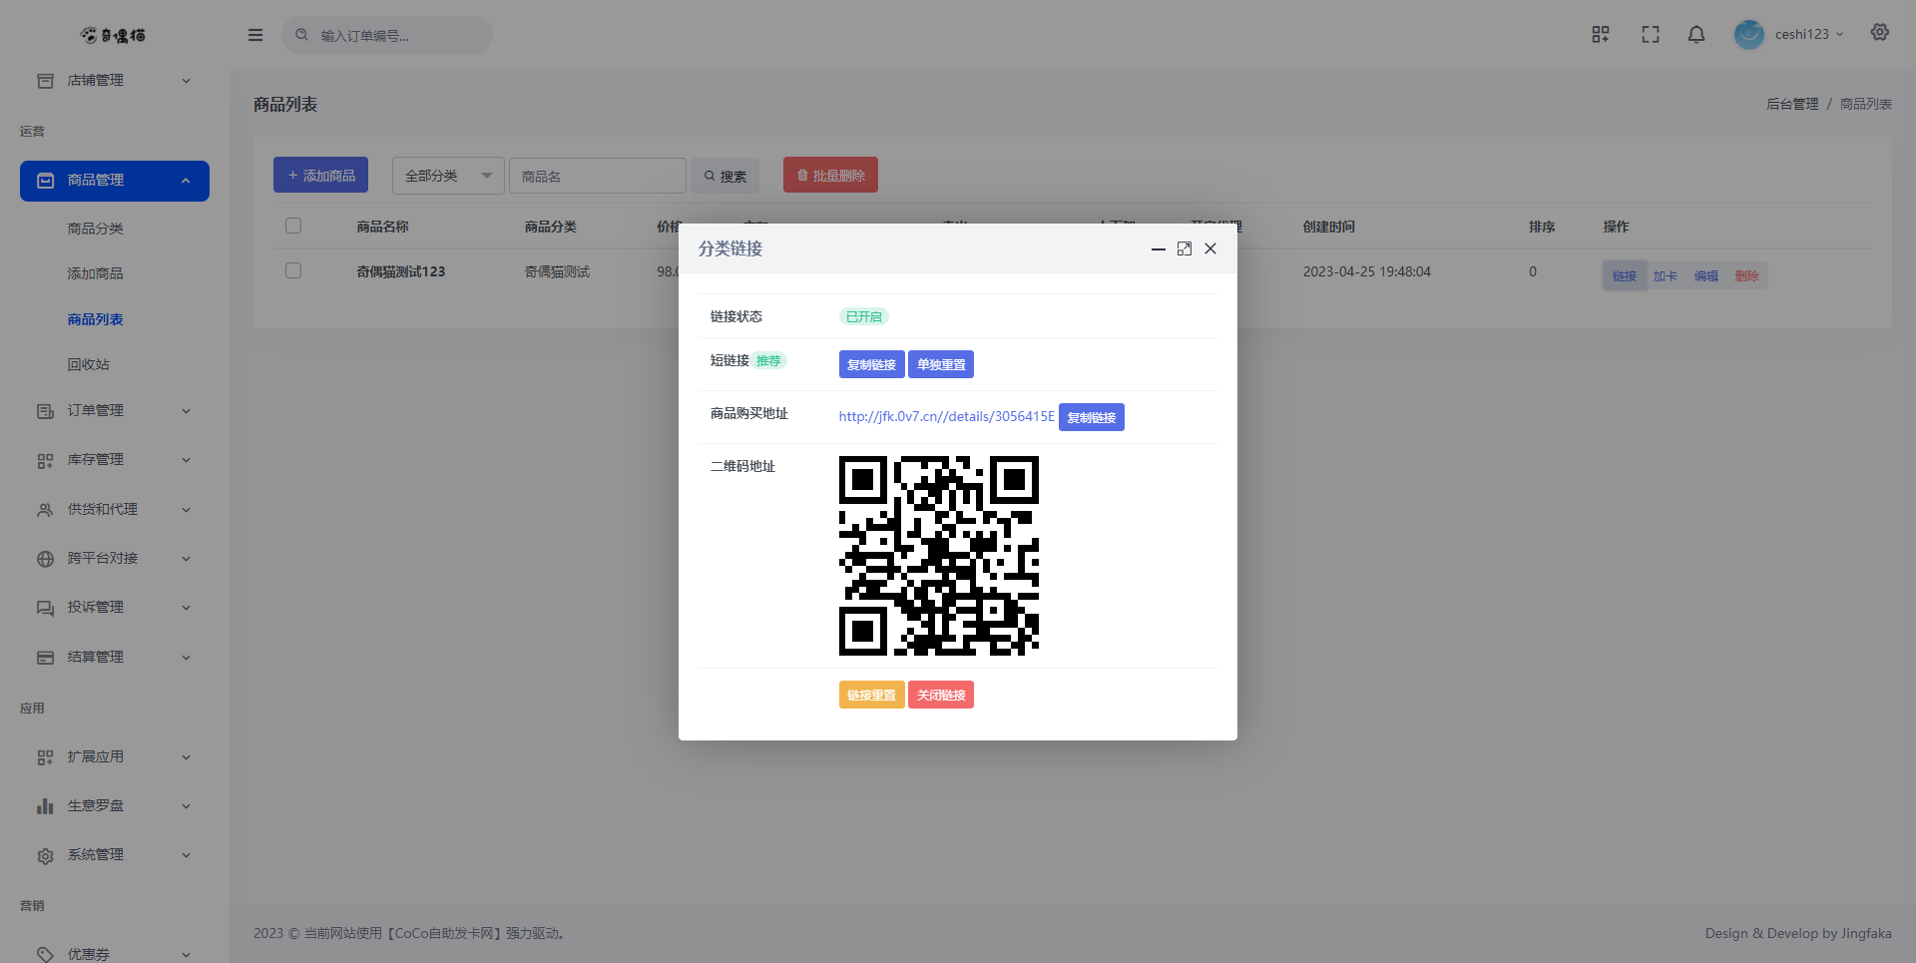Open the 扩展应用 menu label
This screenshot has height=963, width=1916.
coord(96,756)
